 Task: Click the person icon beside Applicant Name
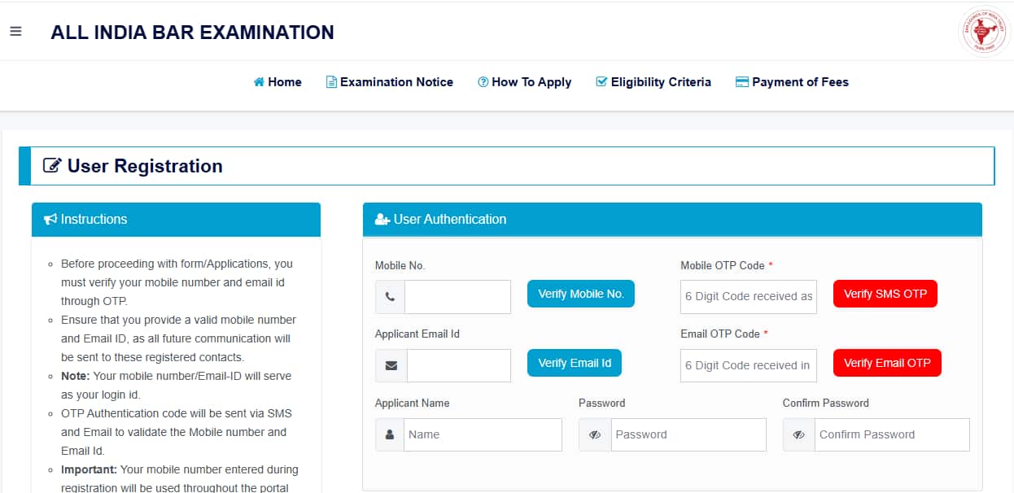(x=390, y=434)
